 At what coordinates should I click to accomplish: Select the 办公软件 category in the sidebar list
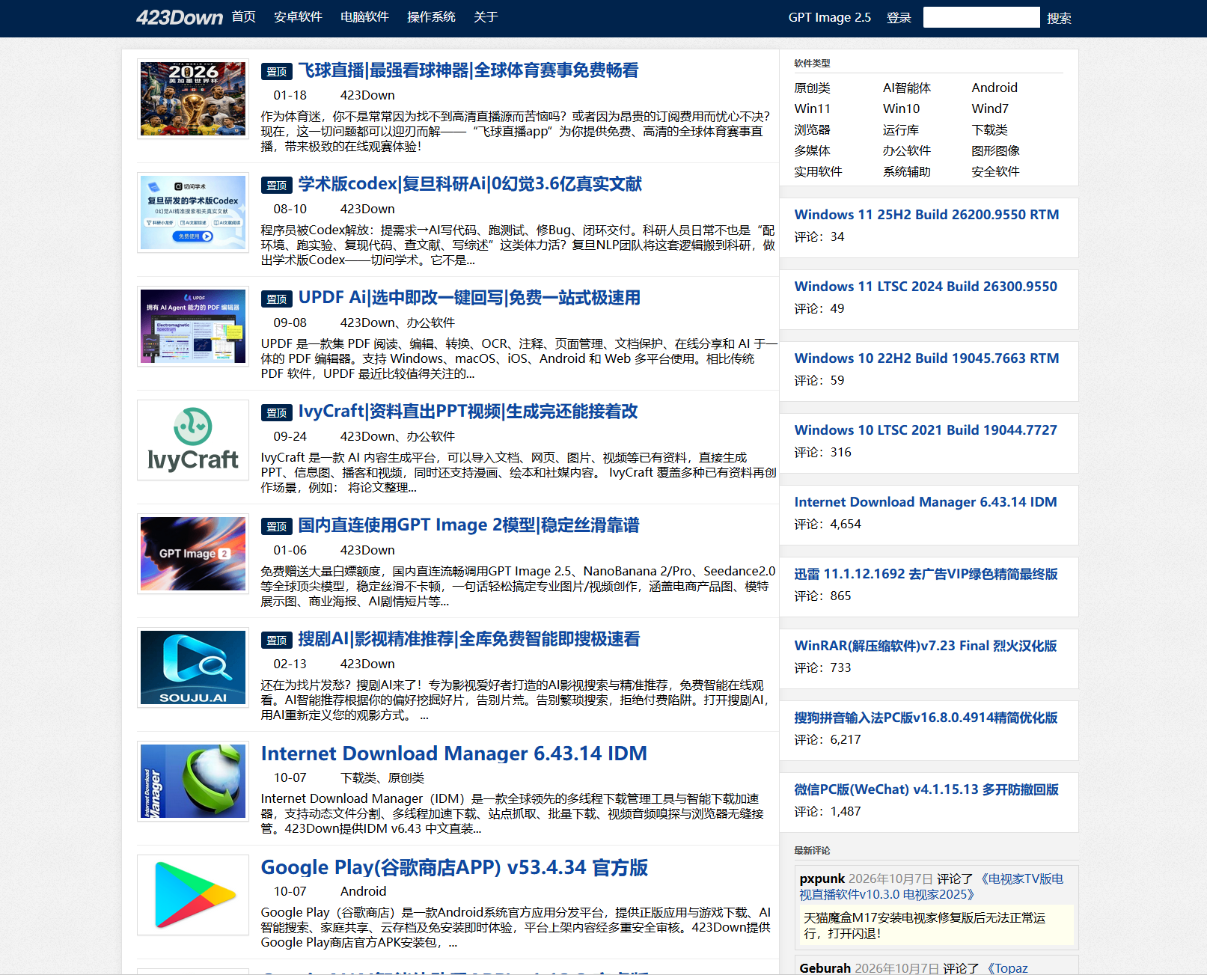coord(907,150)
